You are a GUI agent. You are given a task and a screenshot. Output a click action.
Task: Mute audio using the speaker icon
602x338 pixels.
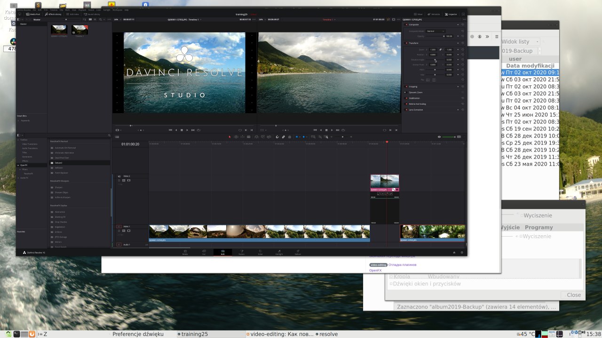[439, 137]
